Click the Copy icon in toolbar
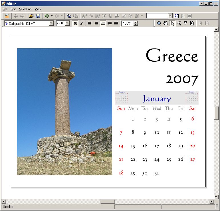 tap(69, 16)
